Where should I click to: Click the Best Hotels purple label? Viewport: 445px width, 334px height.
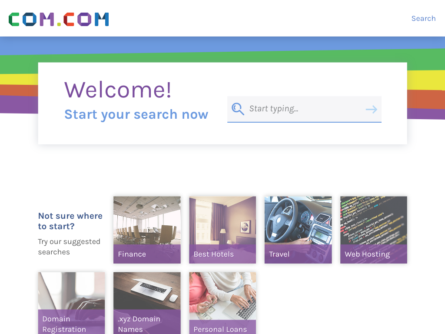coord(222,254)
